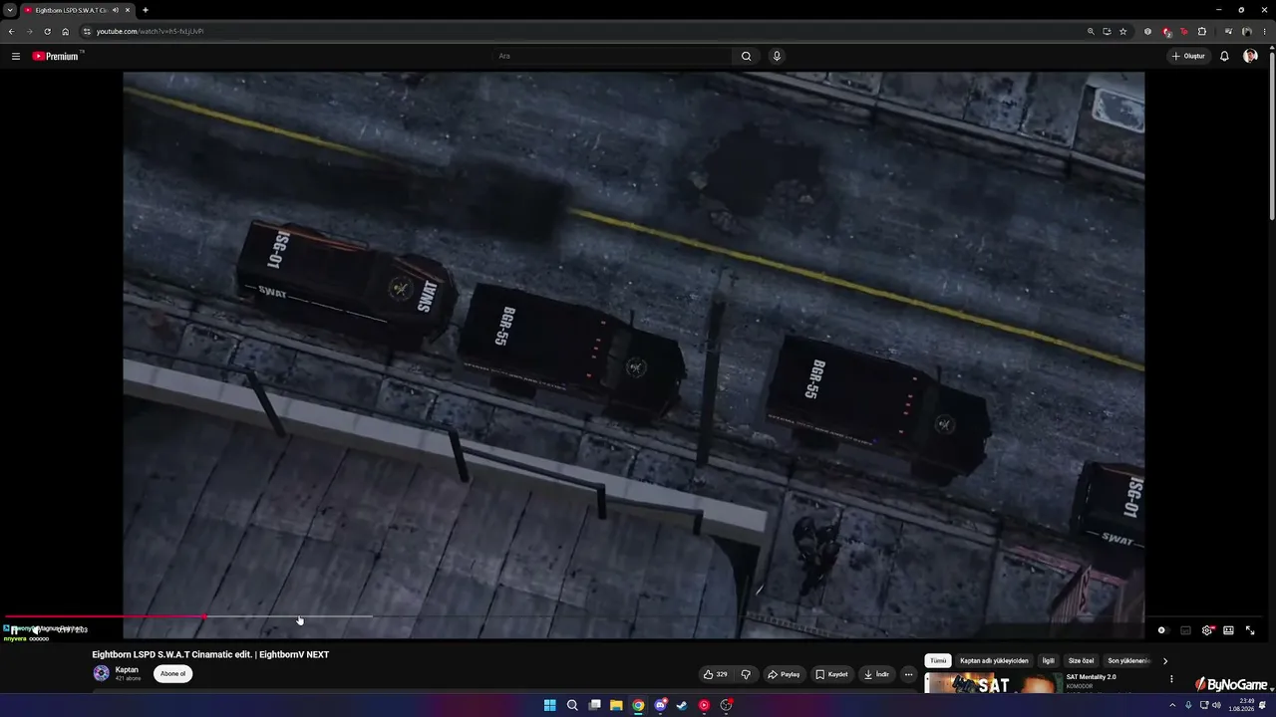Select Son yüklenenler filter chip
This screenshot has width=1276, height=717.
[x=1127, y=661]
